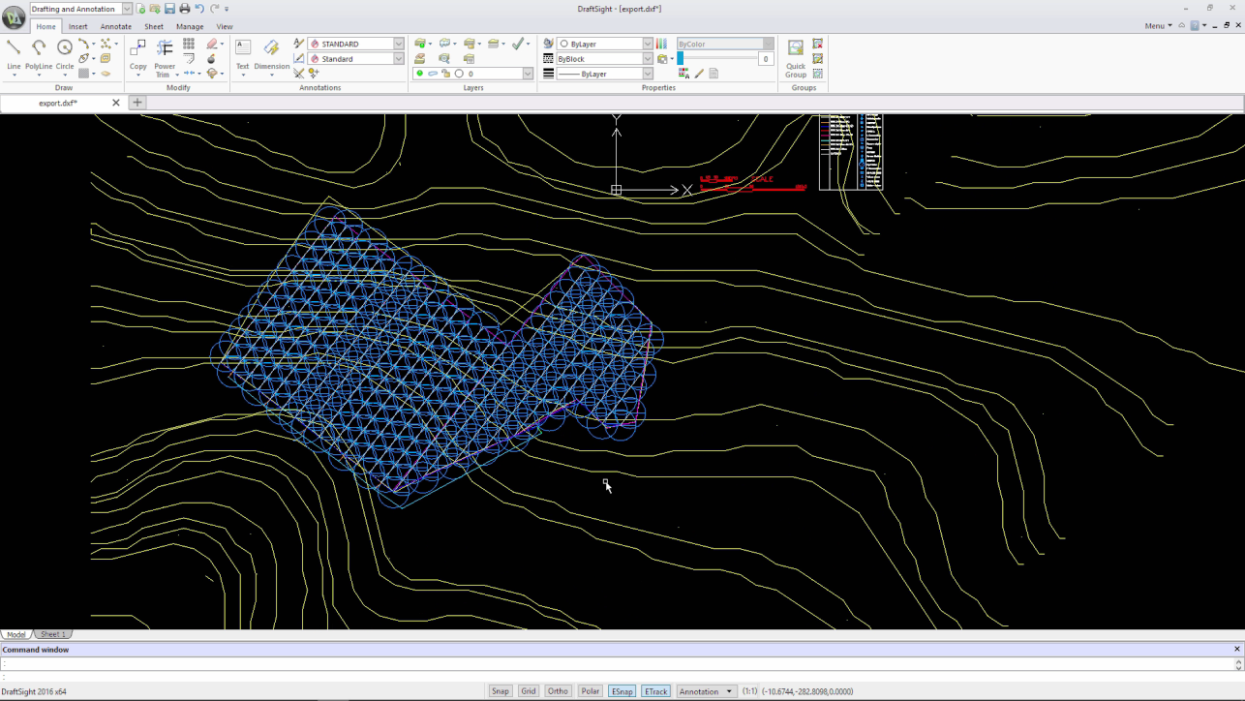Add a new drawing tab with plus button
1245x701 pixels.
137,103
